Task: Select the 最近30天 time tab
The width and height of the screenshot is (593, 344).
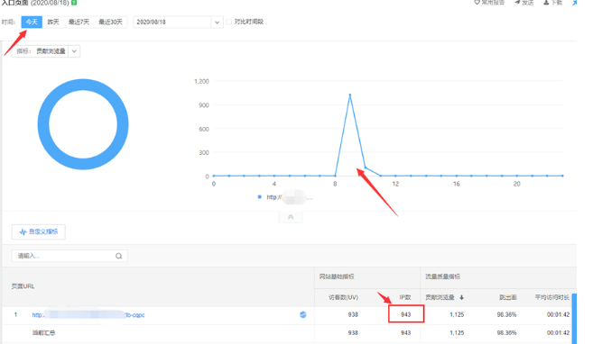Action: click(110, 22)
